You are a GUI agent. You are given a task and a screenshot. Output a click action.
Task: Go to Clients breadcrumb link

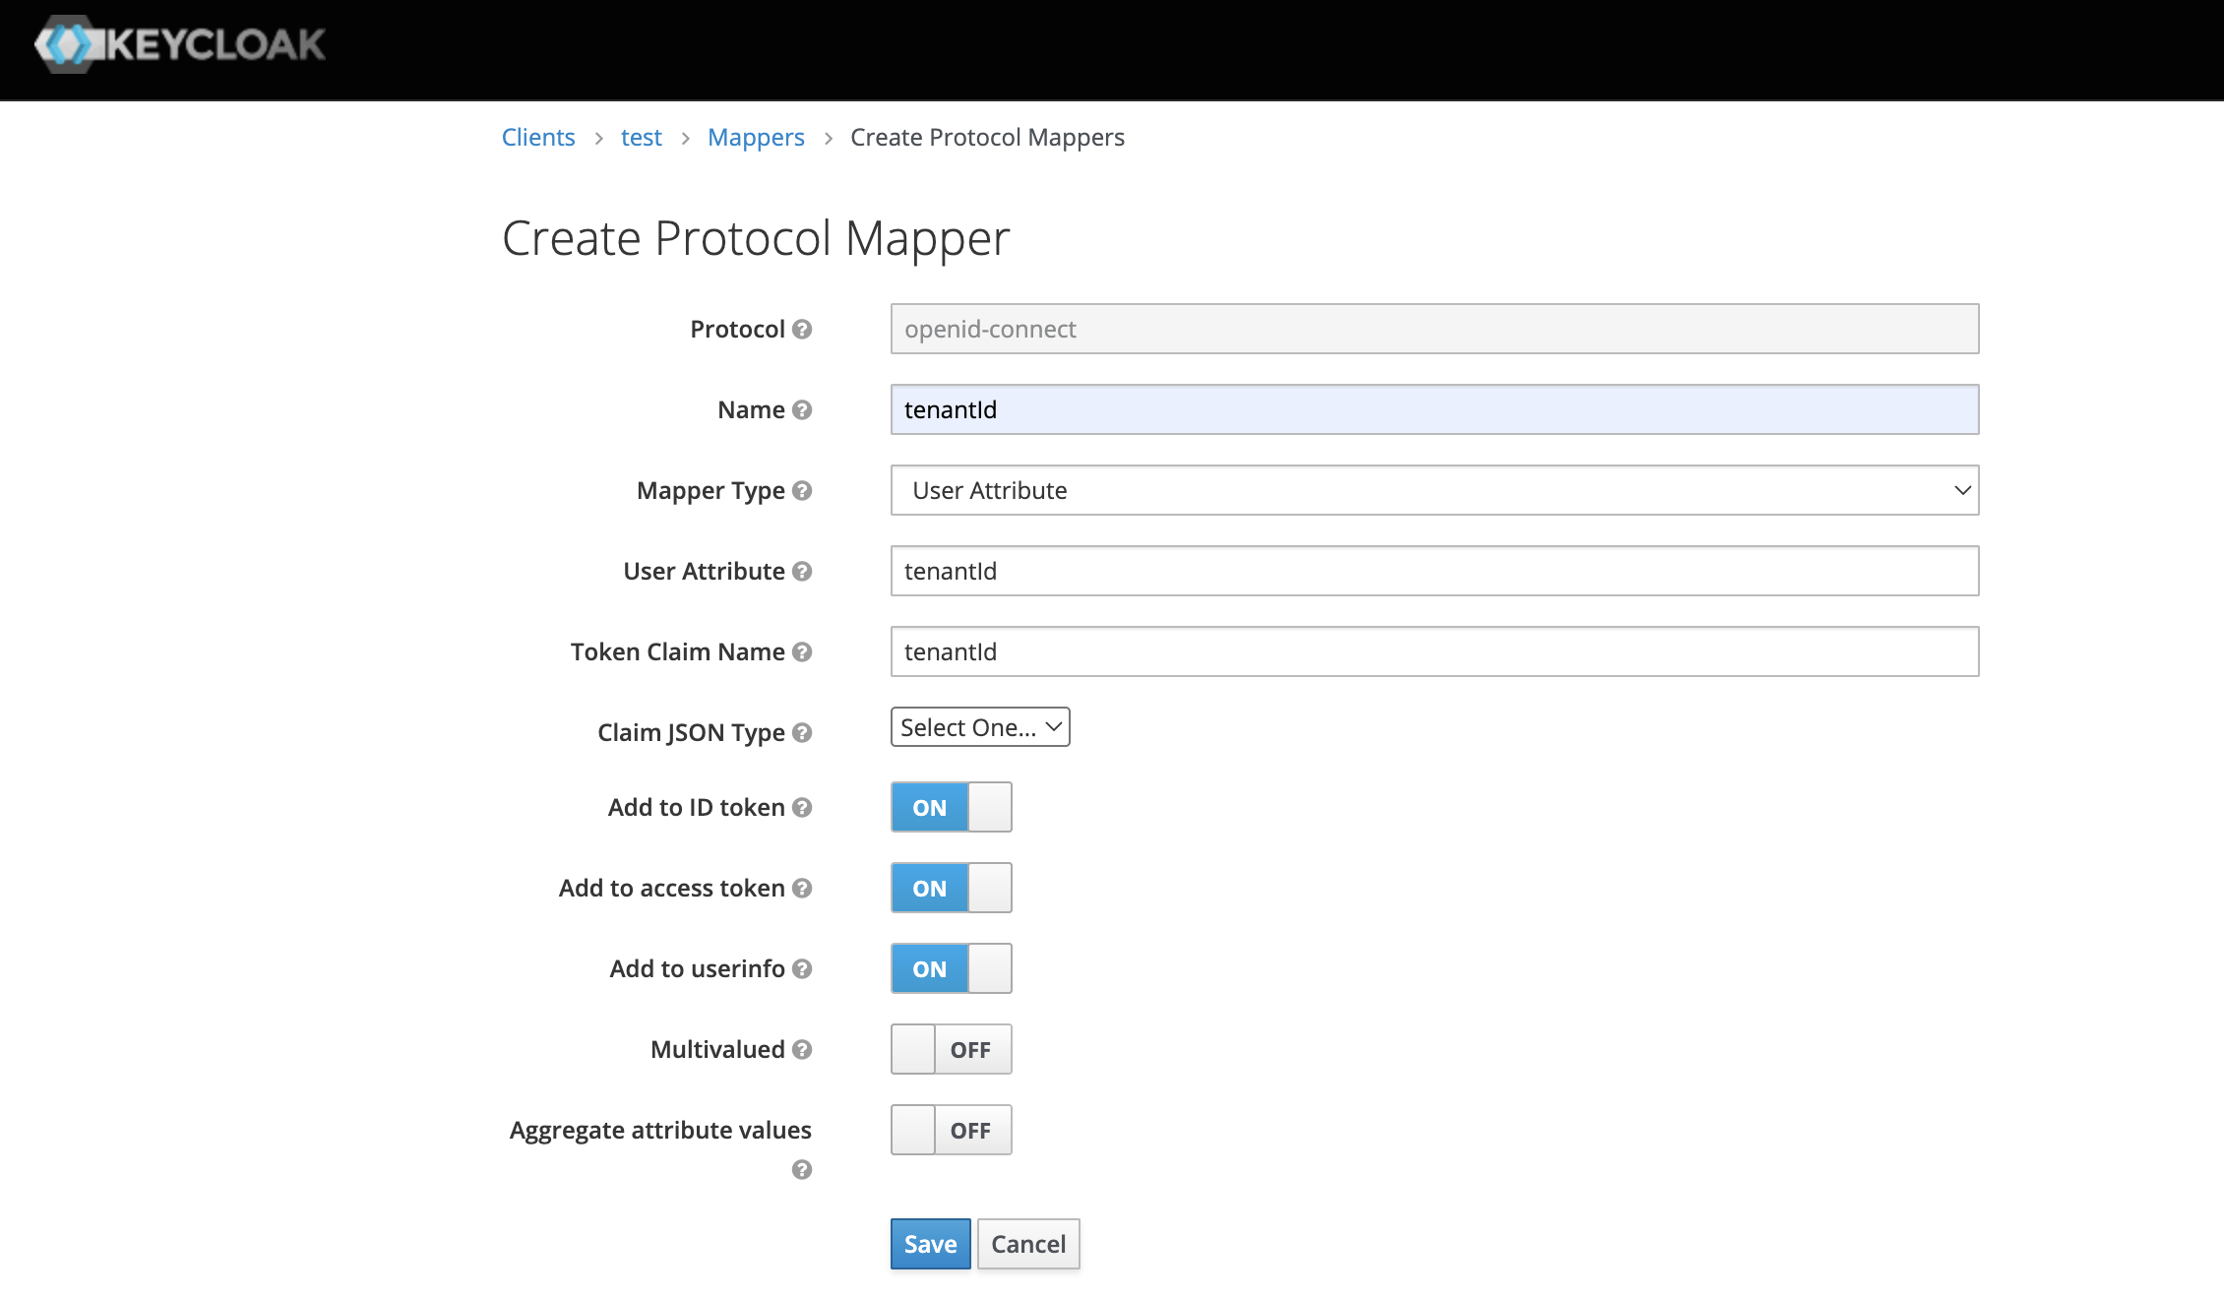coord(537,137)
